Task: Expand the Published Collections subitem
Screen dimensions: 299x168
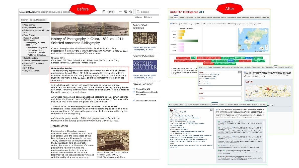Action: point(27,55)
